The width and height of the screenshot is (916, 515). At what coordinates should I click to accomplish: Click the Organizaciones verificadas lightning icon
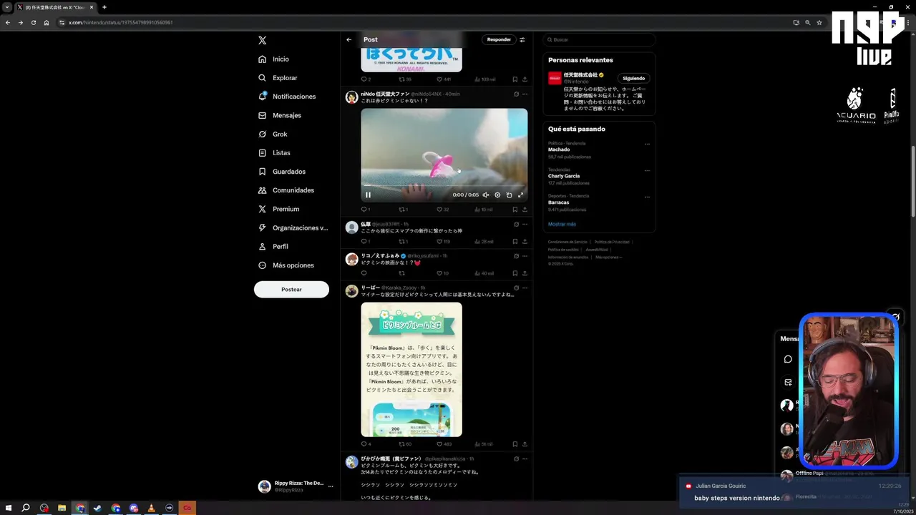pos(263,227)
